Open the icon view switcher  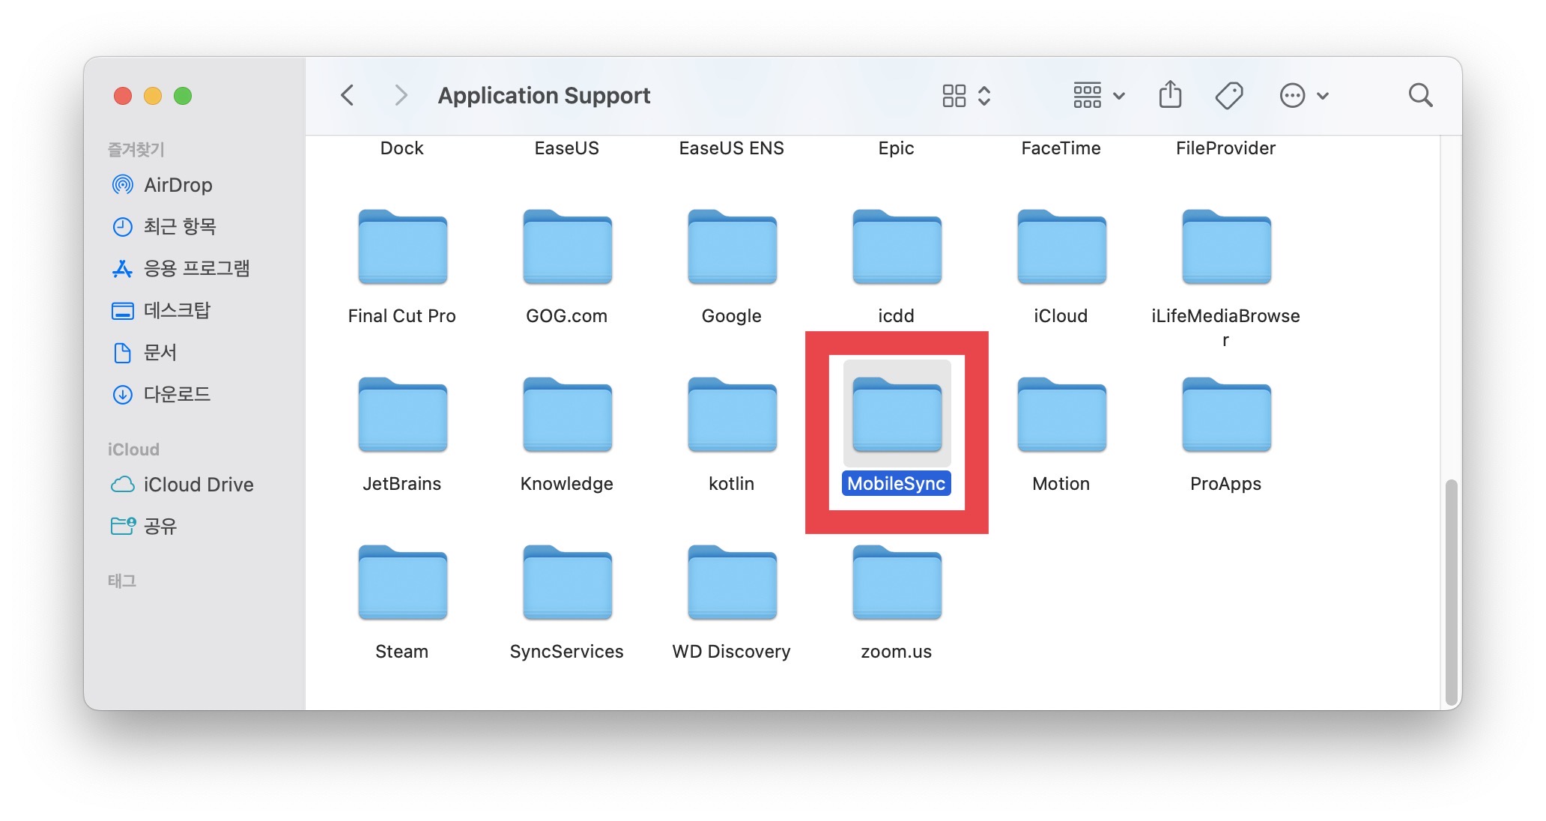(966, 95)
